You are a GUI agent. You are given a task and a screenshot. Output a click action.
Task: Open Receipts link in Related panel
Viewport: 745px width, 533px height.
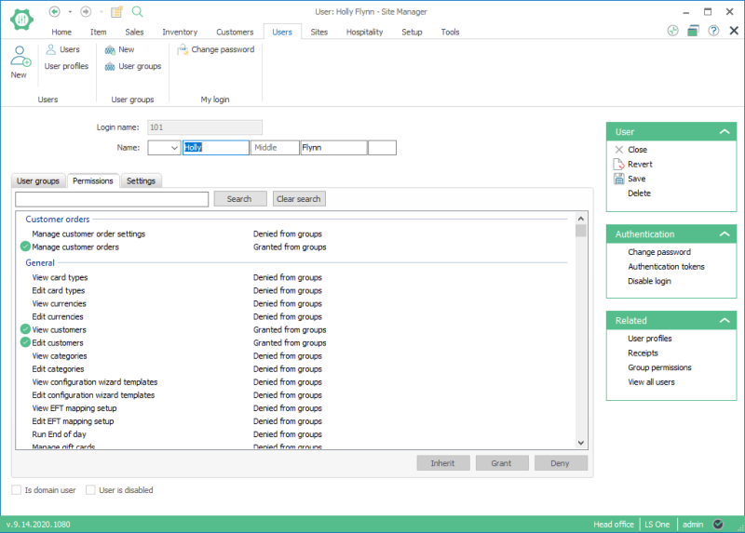click(x=643, y=353)
